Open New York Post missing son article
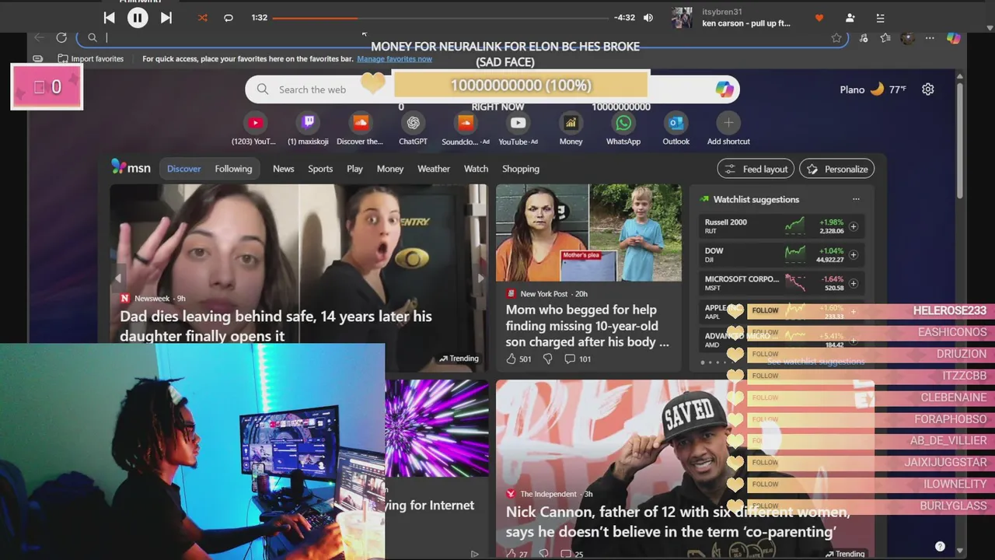Image resolution: width=995 pixels, height=560 pixels. 587,326
